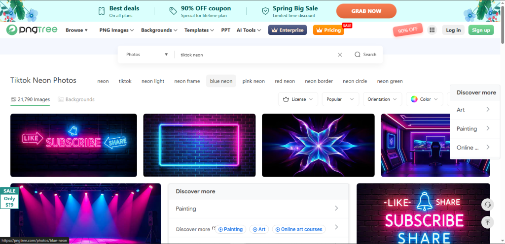The width and height of the screenshot is (505, 244).
Task: Expand the Orientation filter dropdown
Action: tap(382, 99)
